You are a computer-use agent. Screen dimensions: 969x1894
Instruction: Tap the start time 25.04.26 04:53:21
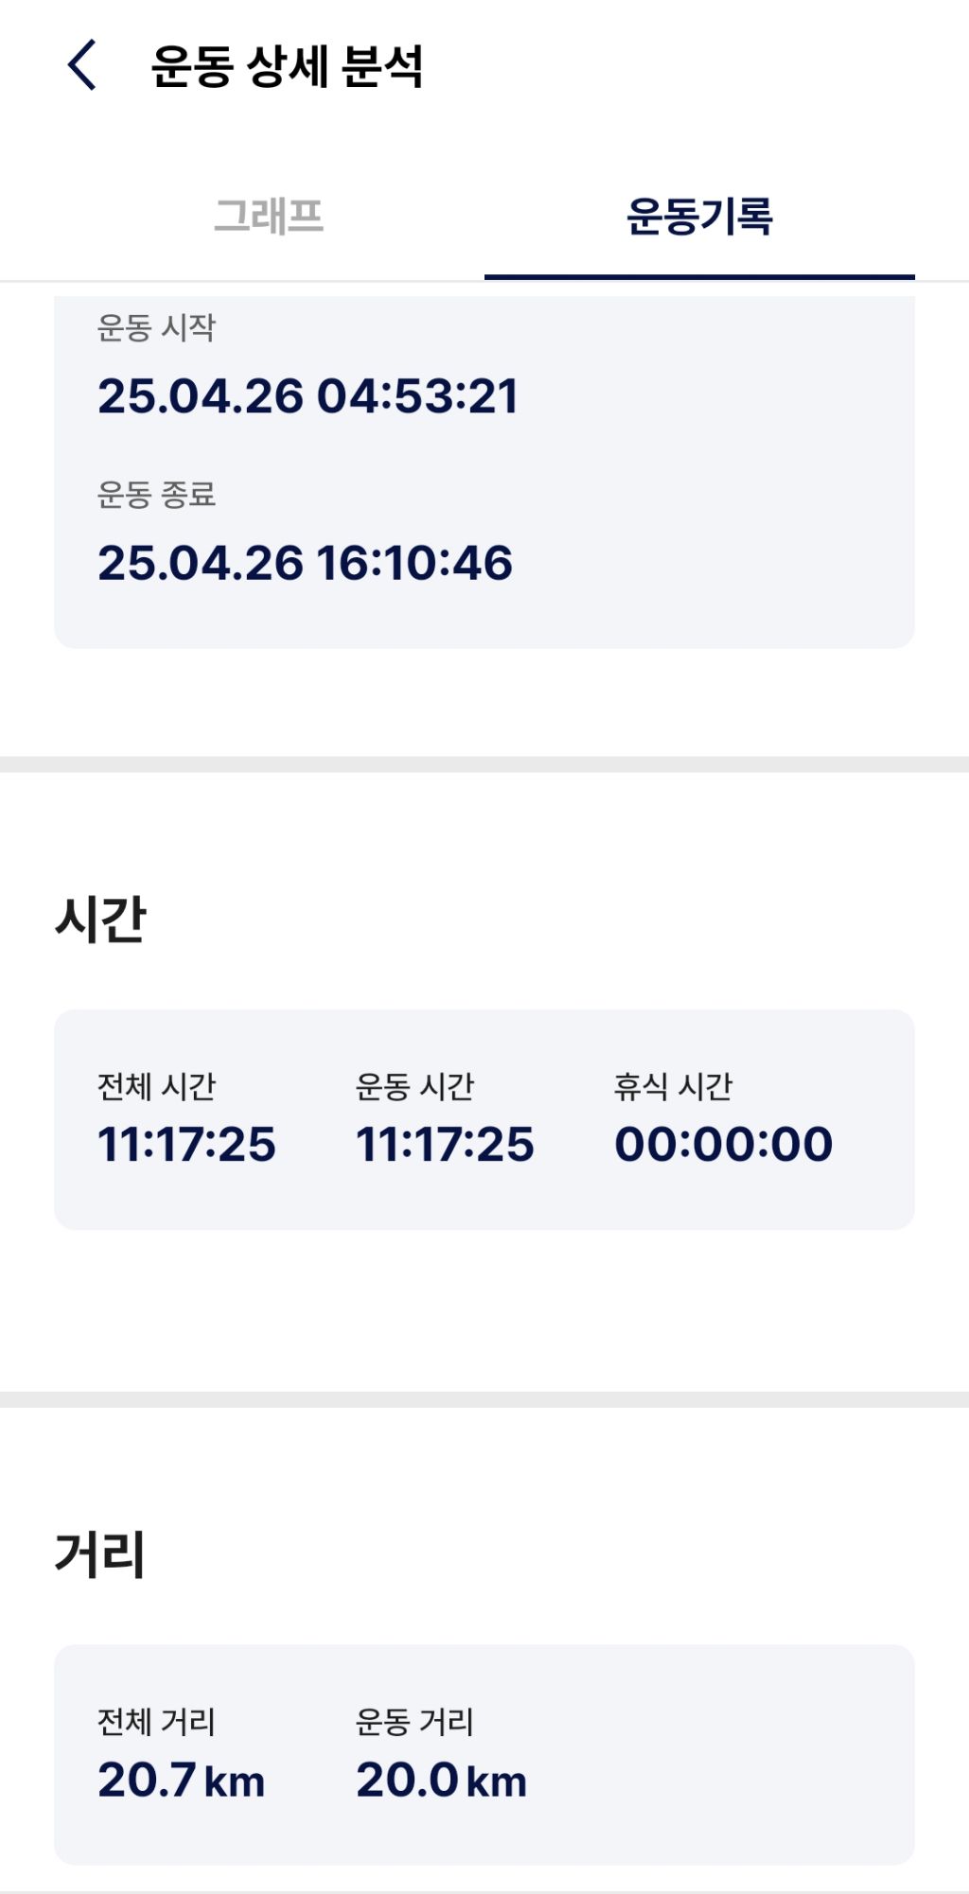click(308, 395)
